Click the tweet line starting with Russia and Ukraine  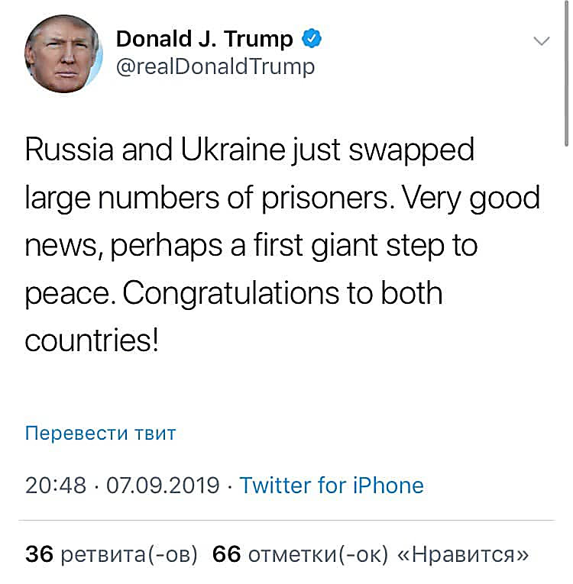(250, 151)
